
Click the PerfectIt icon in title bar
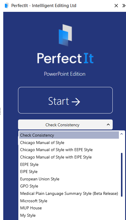pos(7,6)
